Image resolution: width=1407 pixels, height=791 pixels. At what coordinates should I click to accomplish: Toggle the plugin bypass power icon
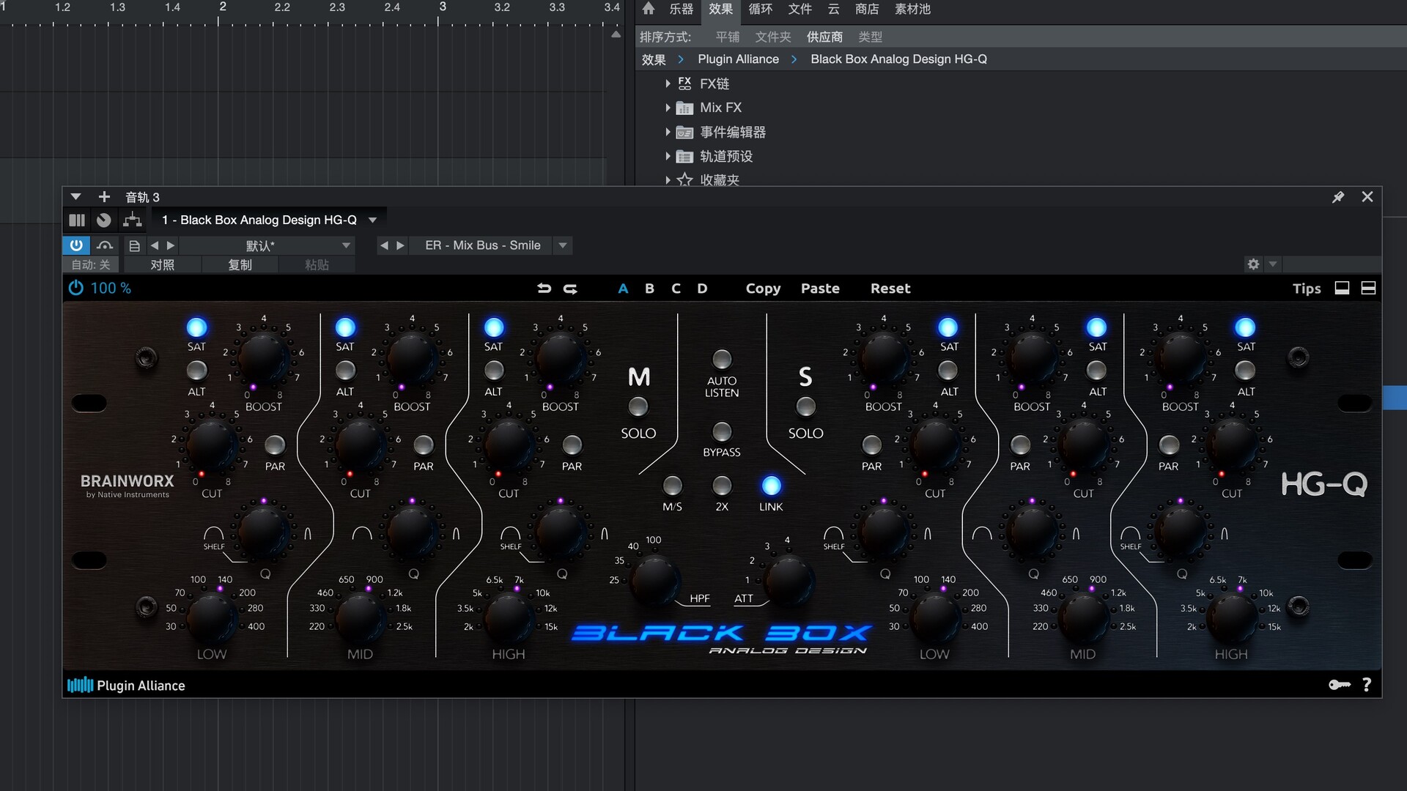(76, 245)
